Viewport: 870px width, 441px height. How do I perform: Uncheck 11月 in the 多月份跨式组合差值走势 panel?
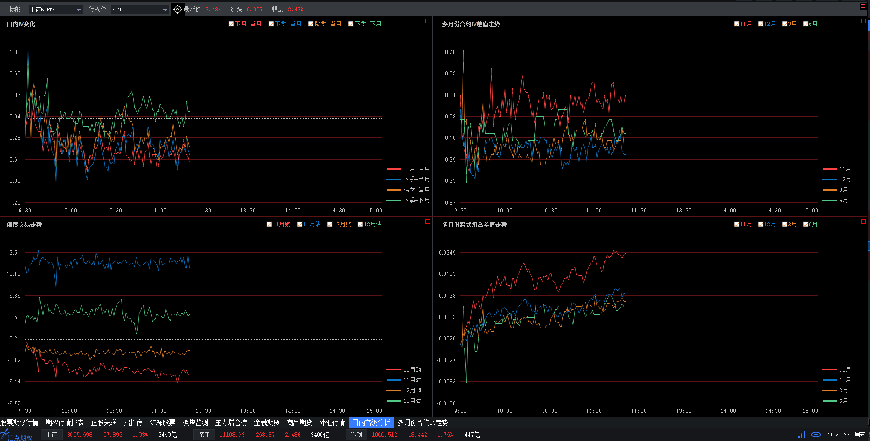(737, 225)
